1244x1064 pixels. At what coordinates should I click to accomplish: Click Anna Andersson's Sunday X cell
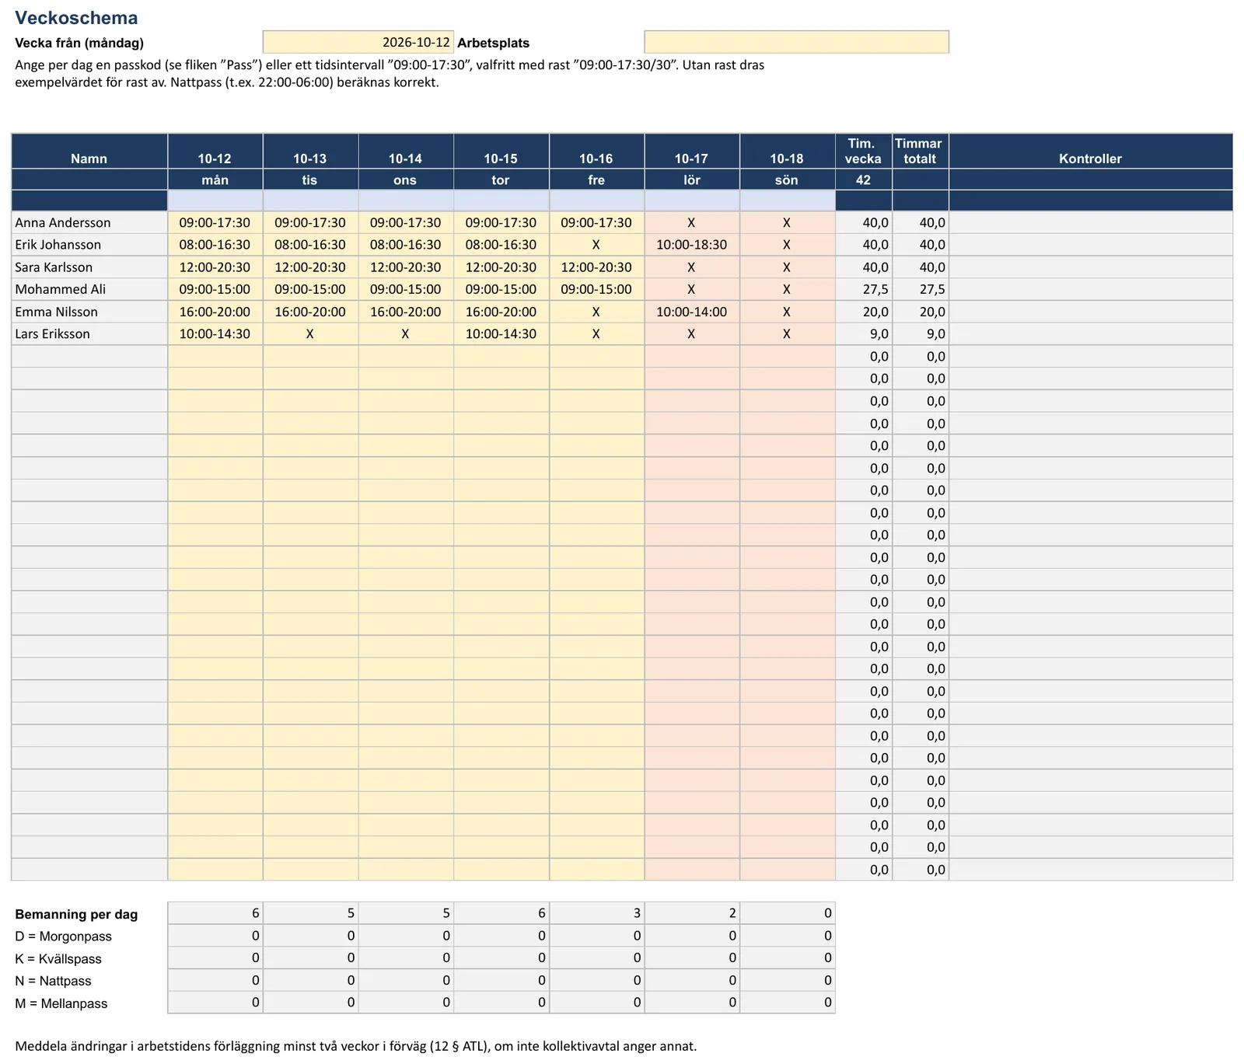(788, 222)
